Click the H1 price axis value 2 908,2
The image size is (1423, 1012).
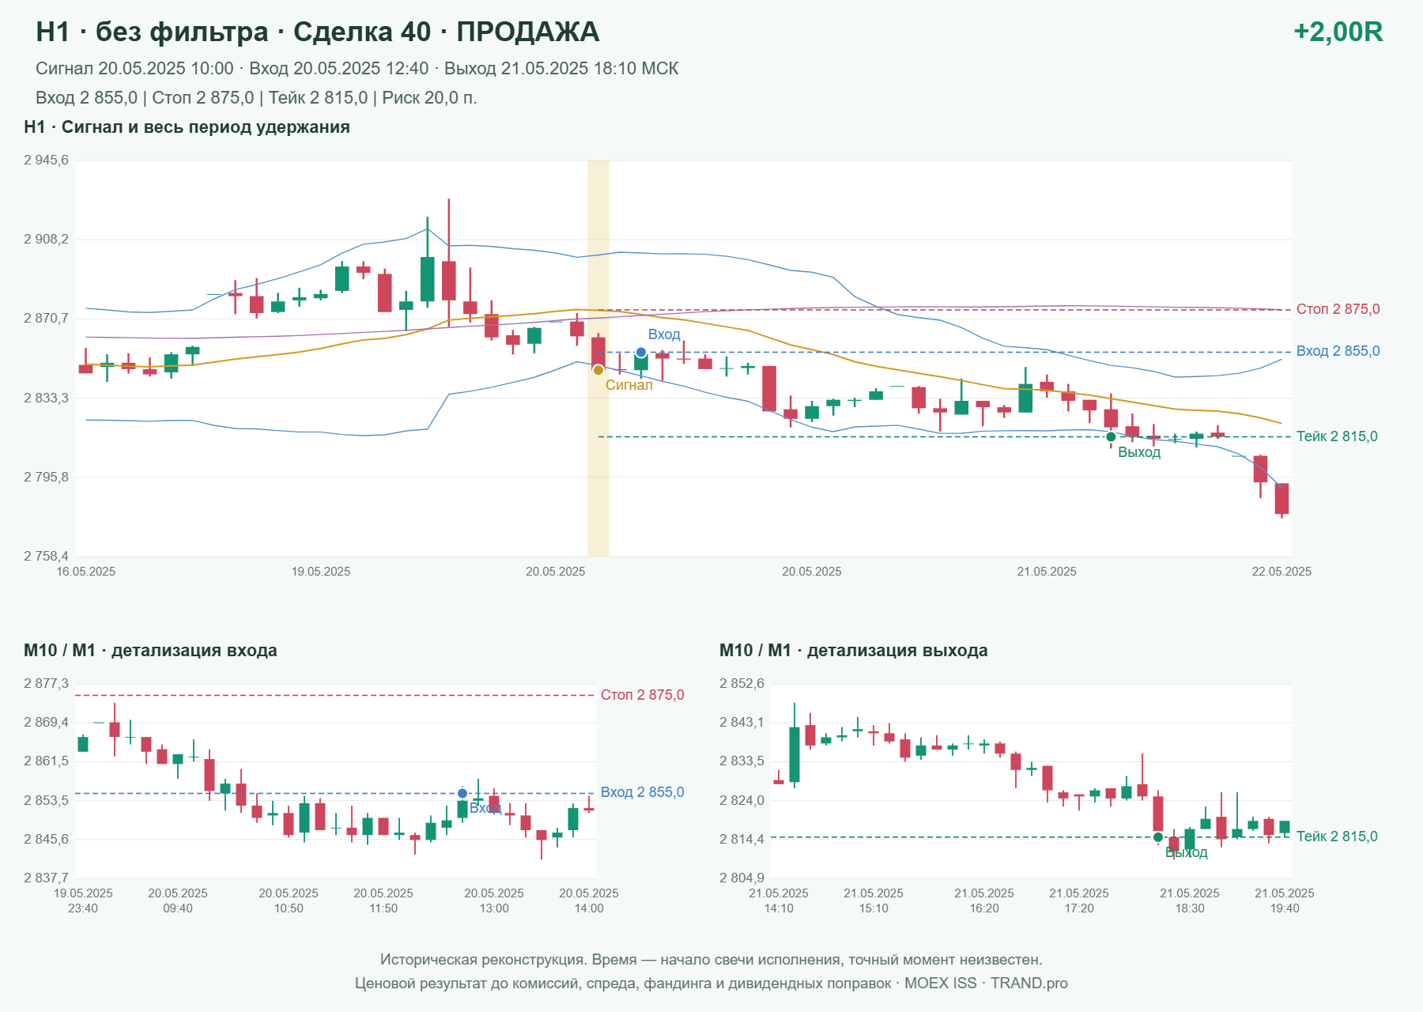46,239
